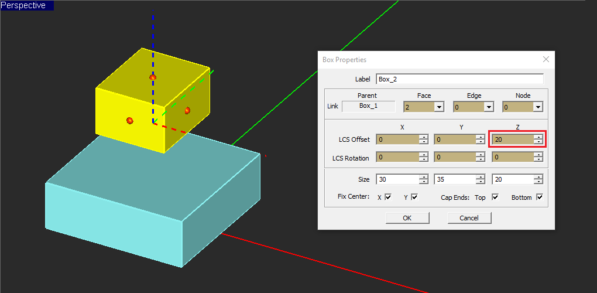Disable the Cap Ends Bottom checkbox
597x293 pixels.
(x=539, y=197)
